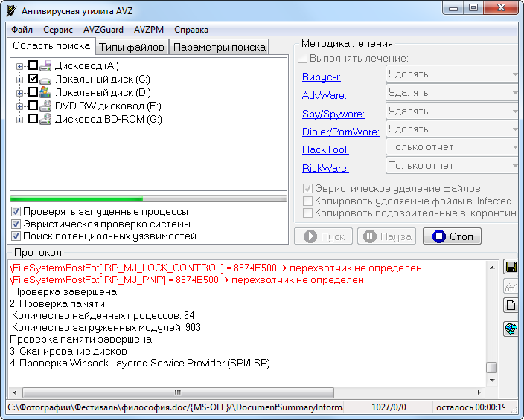
Task: Click the green scan progress bar
Action: [148, 198]
